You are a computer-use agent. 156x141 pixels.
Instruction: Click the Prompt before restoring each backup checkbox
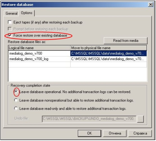coord(10,29)
